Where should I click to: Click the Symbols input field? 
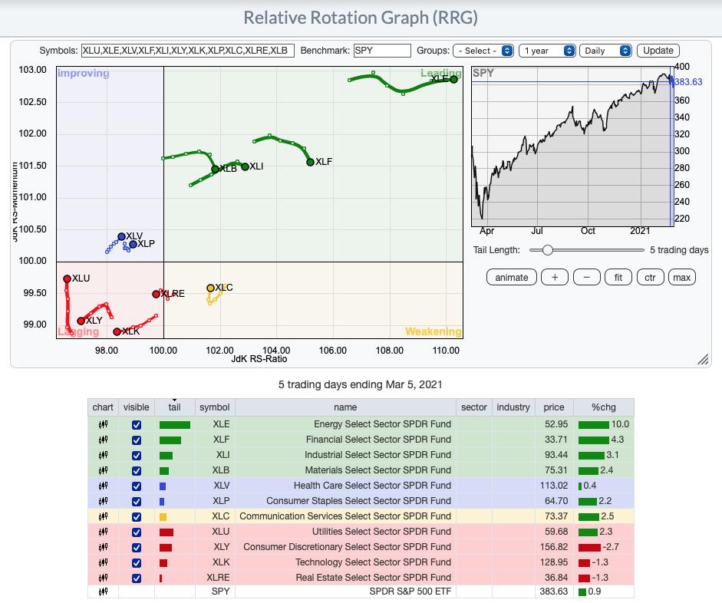[x=188, y=51]
